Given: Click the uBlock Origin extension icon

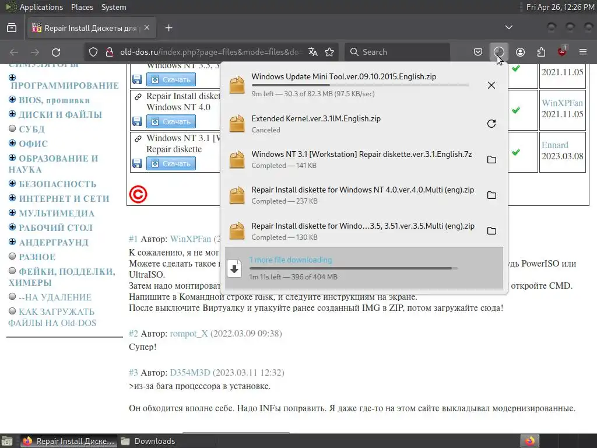Looking at the screenshot, I should point(562,51).
